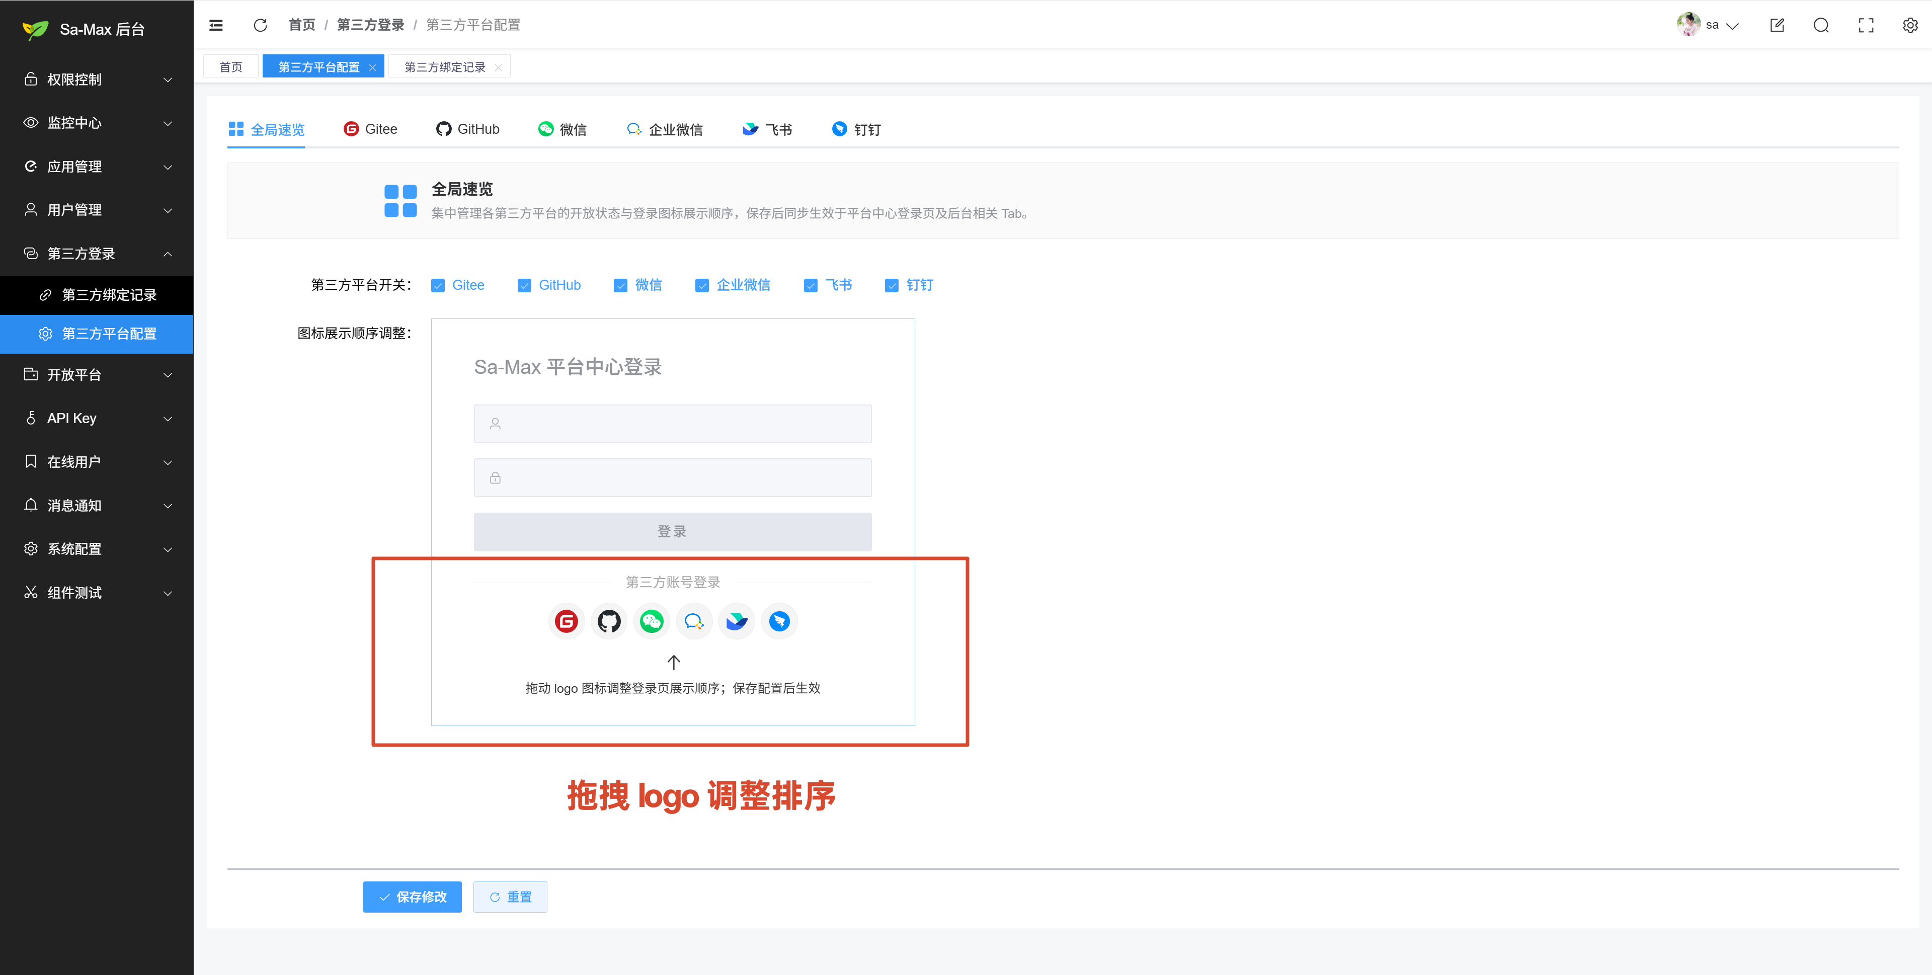Click the Gitee logo in login preview
Screen dimensions: 1932x975
coord(566,621)
